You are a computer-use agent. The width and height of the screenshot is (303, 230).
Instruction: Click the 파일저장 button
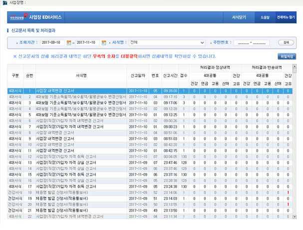pos(287,56)
